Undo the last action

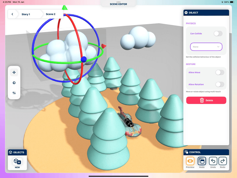click(213, 161)
